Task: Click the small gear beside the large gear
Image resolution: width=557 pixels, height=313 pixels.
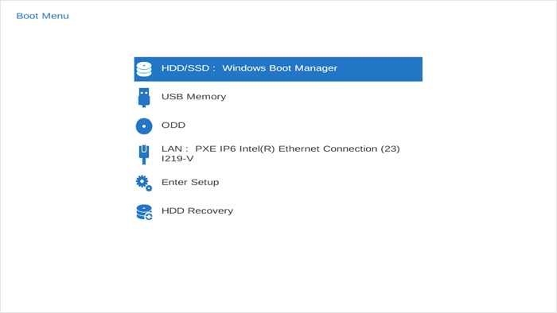Action: [149, 188]
